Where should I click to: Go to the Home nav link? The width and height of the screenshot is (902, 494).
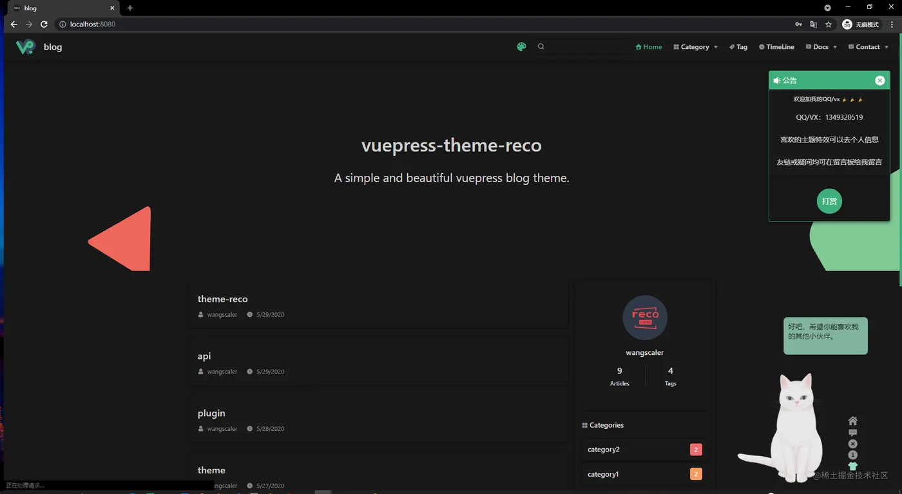tap(649, 47)
